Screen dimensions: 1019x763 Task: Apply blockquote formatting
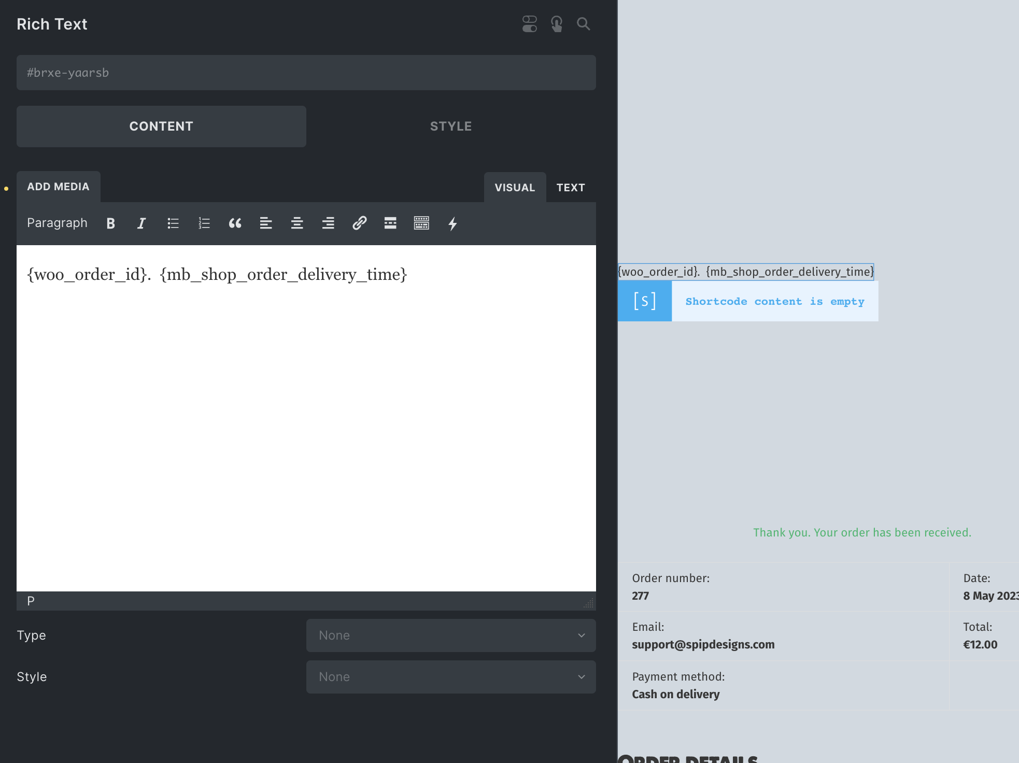[x=235, y=223]
